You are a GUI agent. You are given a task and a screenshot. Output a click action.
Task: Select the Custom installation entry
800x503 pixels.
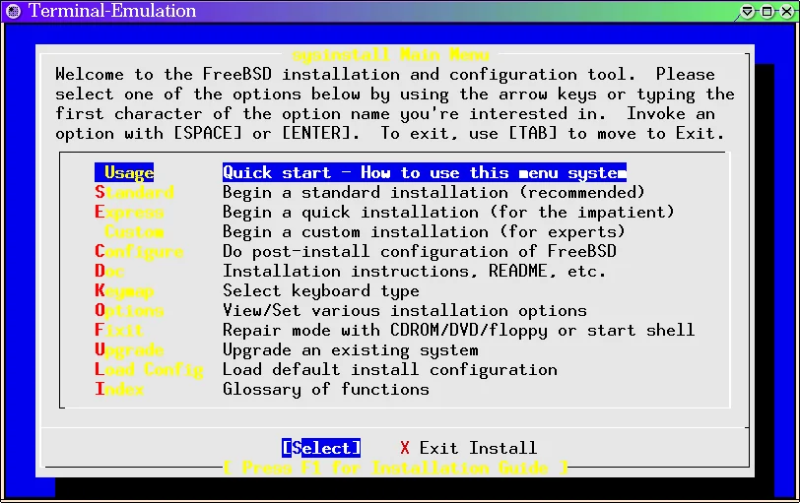134,232
